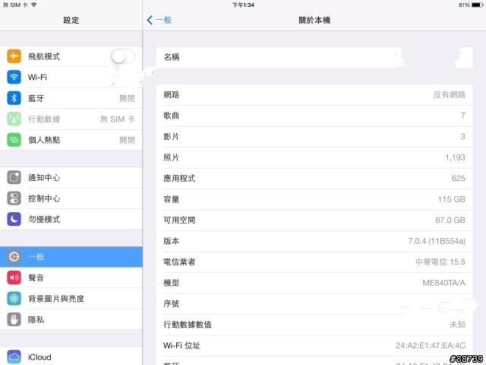The height and width of the screenshot is (365, 486).
Task: Tap the Wi-Fi signal icon in status bar
Action: pyautogui.click(x=33, y=5)
